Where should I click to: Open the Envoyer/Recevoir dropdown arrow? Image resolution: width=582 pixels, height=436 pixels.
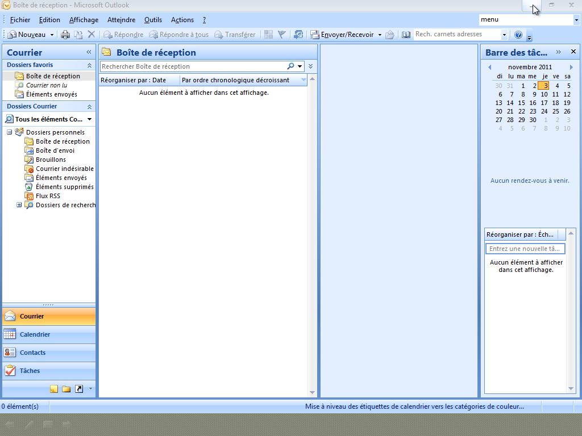[x=380, y=35]
